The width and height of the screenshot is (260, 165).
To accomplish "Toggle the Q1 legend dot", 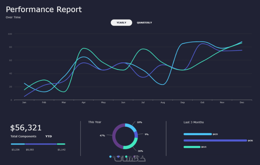I will 110,156.
